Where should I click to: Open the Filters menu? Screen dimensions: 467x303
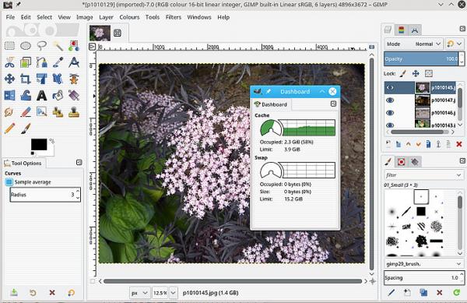coord(174,17)
